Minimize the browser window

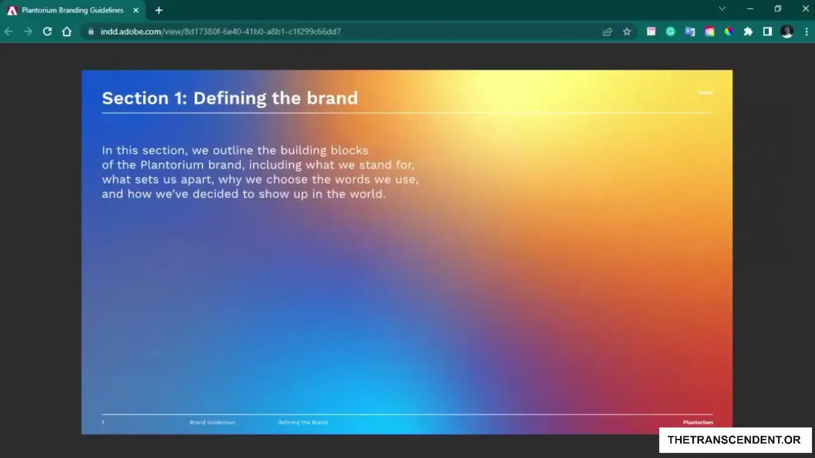750,9
